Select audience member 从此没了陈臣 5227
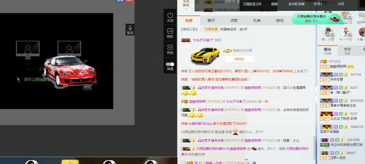The width and height of the screenshot is (365, 164). (x=341, y=116)
